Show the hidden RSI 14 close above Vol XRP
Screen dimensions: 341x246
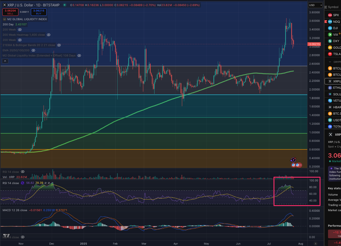(x=22, y=172)
